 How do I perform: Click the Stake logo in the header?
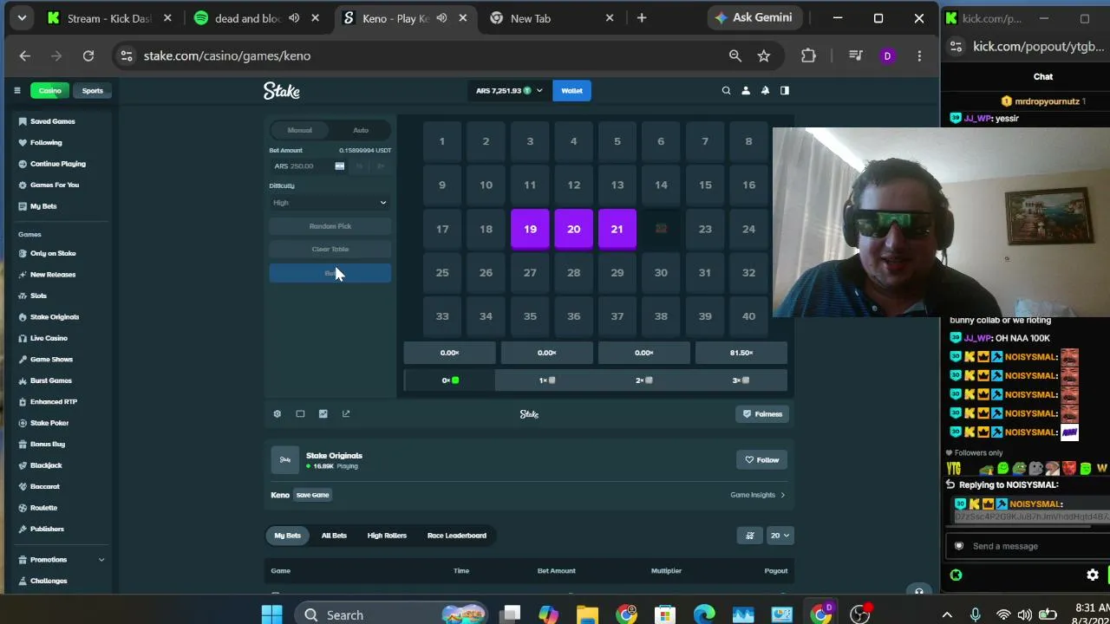(x=282, y=90)
